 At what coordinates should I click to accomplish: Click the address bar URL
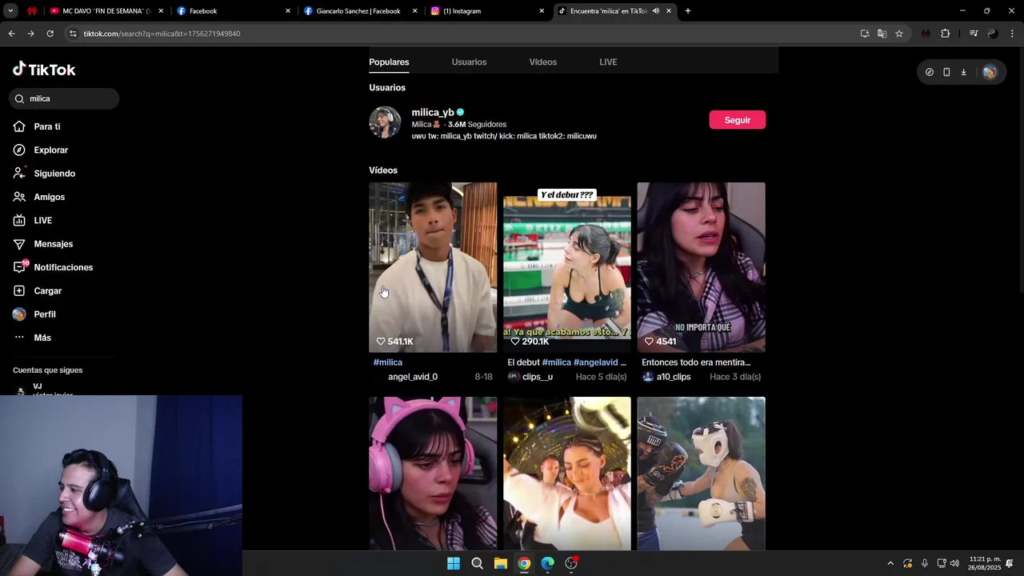click(x=162, y=34)
